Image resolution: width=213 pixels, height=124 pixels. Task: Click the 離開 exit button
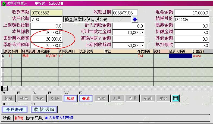tap(164, 99)
